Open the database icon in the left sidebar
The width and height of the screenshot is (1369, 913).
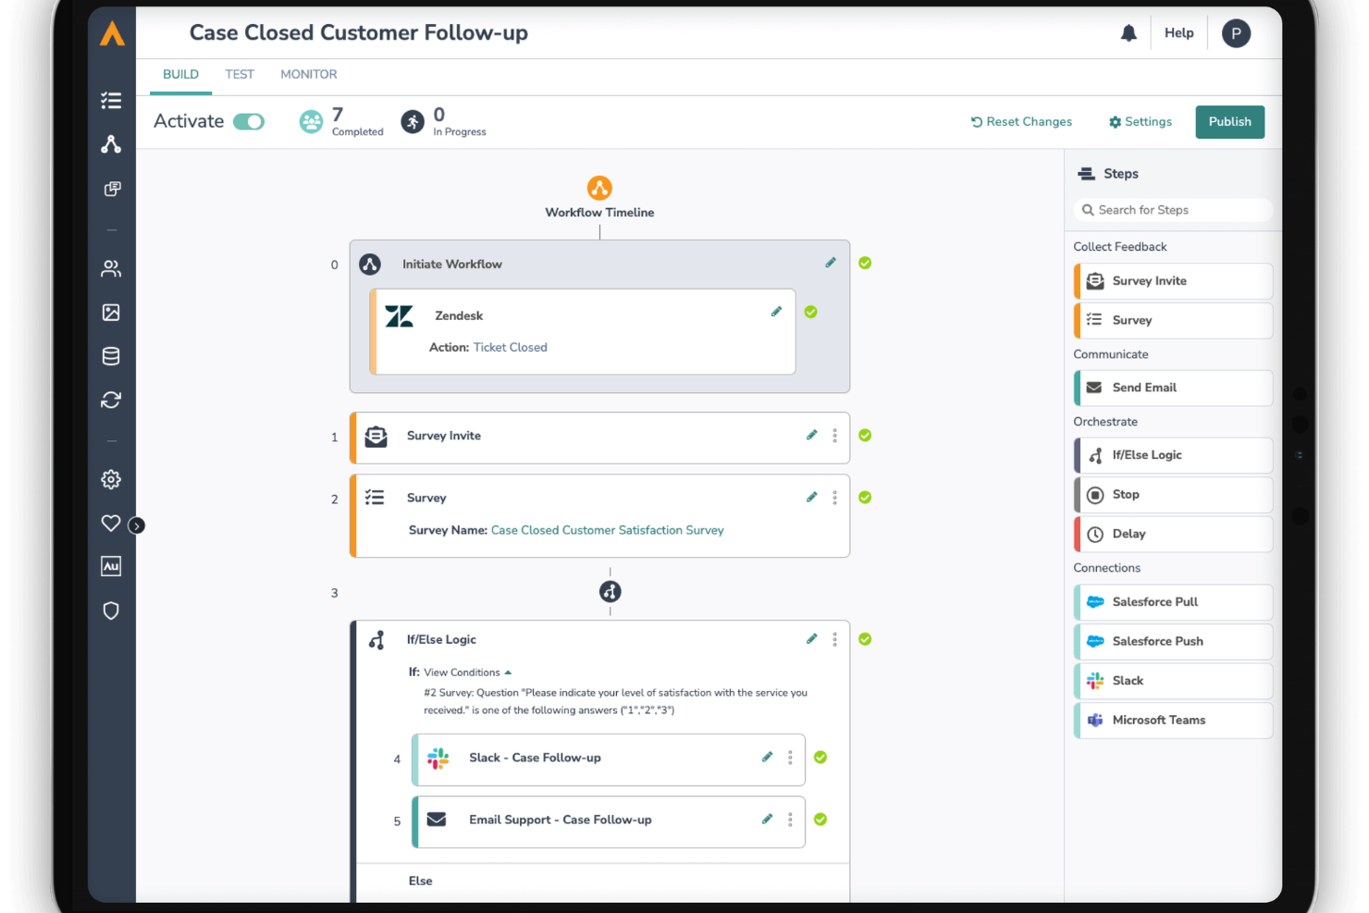(x=111, y=355)
